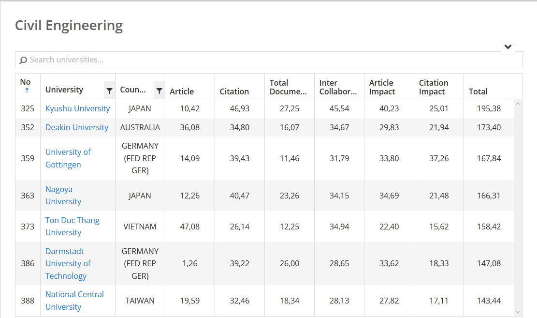The width and height of the screenshot is (537, 318).
Task: Click citation value 46,93
Action: click(239, 108)
